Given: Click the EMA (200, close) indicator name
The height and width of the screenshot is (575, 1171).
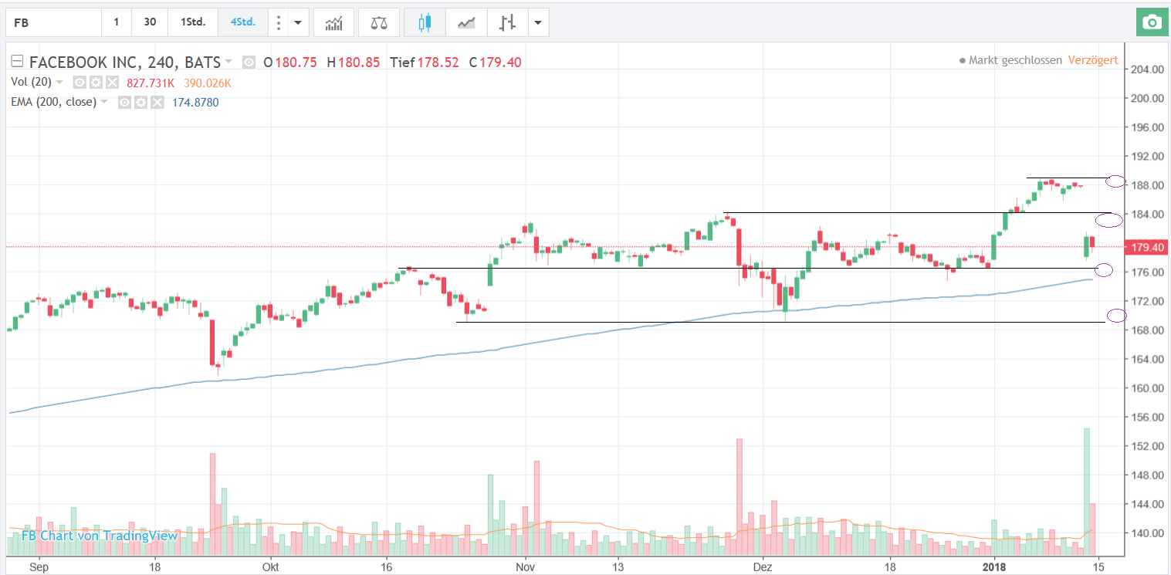Looking at the screenshot, I should point(53,101).
